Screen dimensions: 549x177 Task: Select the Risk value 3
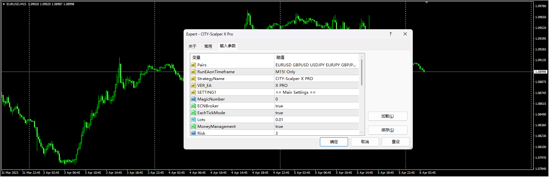coord(316,133)
